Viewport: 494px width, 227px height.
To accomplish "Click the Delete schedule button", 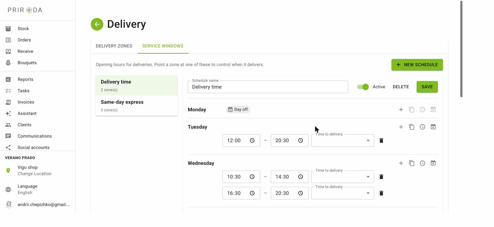I will 401,87.
